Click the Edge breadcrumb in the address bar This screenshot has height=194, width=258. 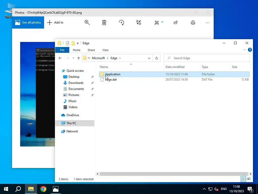click(114, 58)
